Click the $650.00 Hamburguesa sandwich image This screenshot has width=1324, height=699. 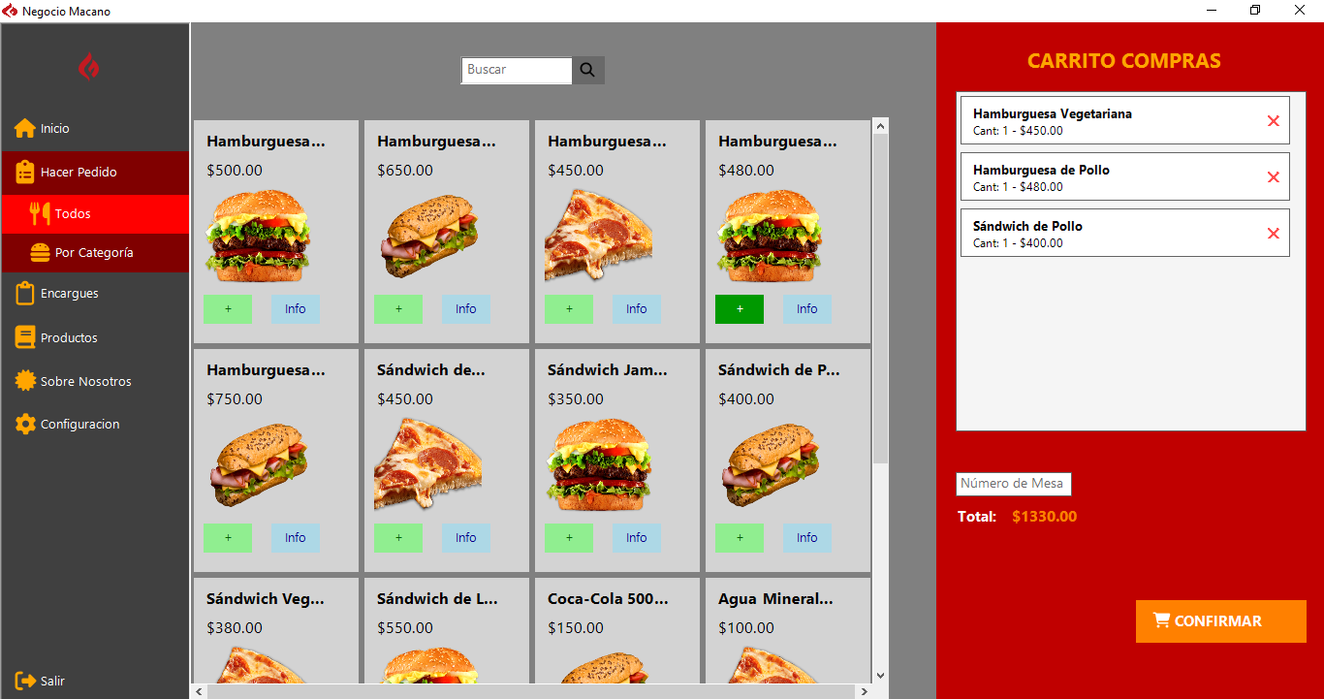428,236
